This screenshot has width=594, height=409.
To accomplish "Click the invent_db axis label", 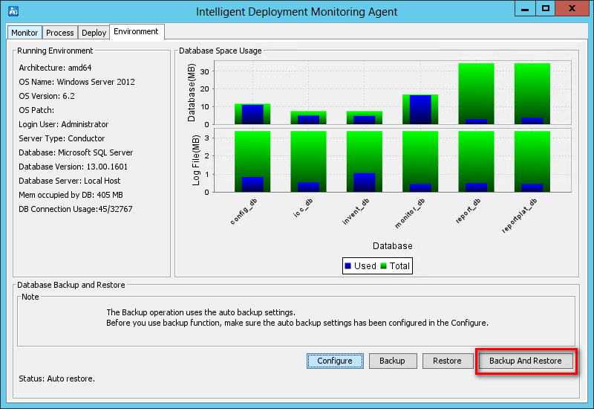I will pos(356,212).
